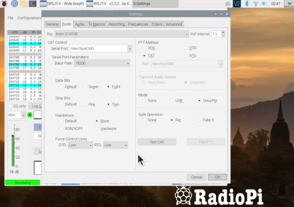
Task: Set Stop Bits to One
Action: pos(89,104)
